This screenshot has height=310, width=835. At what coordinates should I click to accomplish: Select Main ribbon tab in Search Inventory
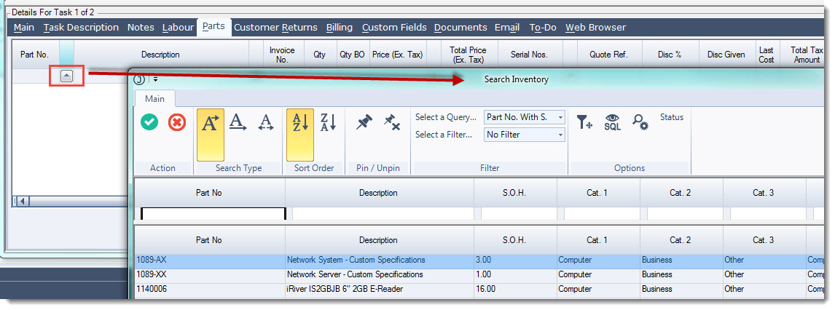point(155,99)
